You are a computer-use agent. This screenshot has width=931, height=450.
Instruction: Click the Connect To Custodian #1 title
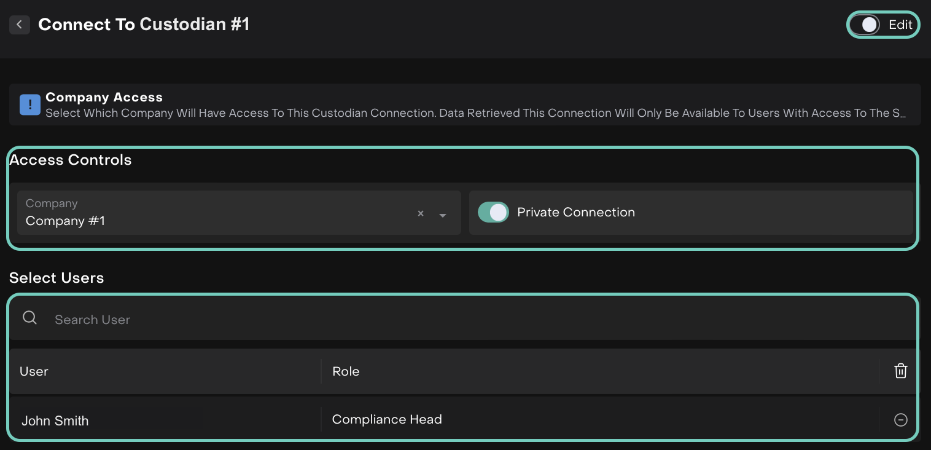pos(144,25)
